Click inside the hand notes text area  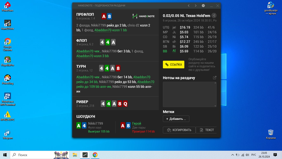coord(190,94)
